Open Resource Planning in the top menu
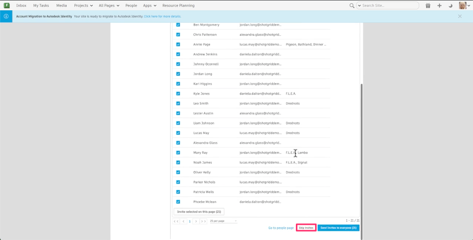Image resolution: width=473 pixels, height=240 pixels. [x=178, y=5]
